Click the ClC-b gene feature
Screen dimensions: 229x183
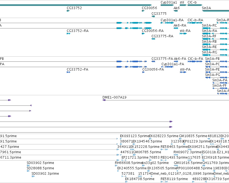tap(195, 5)
